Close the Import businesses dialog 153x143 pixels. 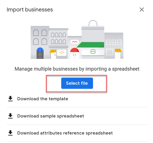142,10
